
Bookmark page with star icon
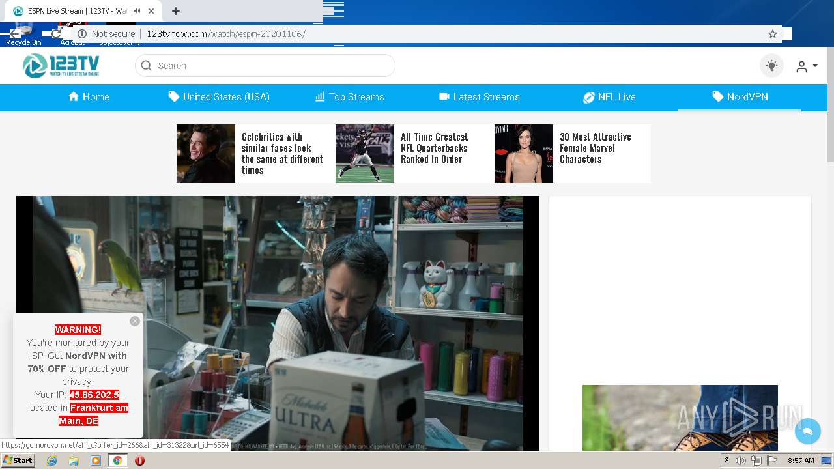tap(773, 34)
